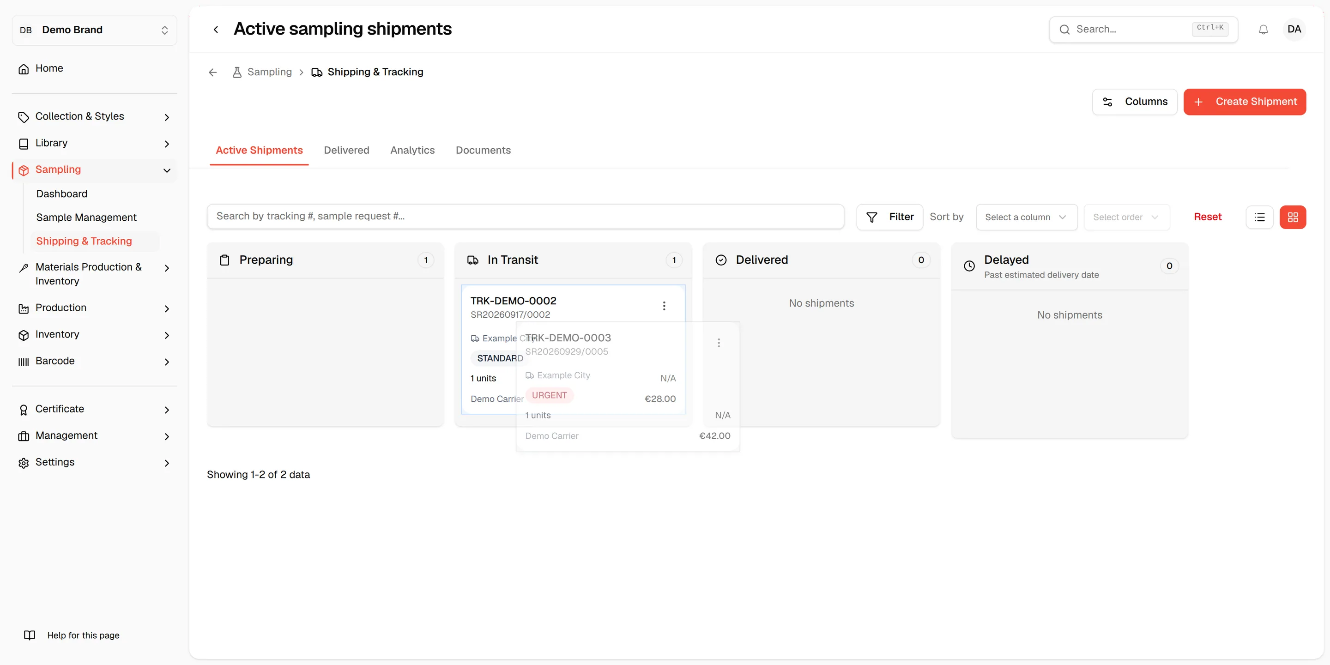The height and width of the screenshot is (665, 1330).
Task: Click the Delivered column check icon
Action: [721, 260]
